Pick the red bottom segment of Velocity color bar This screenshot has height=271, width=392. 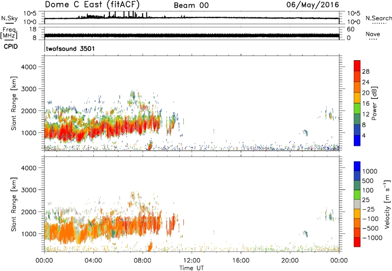[357, 242]
